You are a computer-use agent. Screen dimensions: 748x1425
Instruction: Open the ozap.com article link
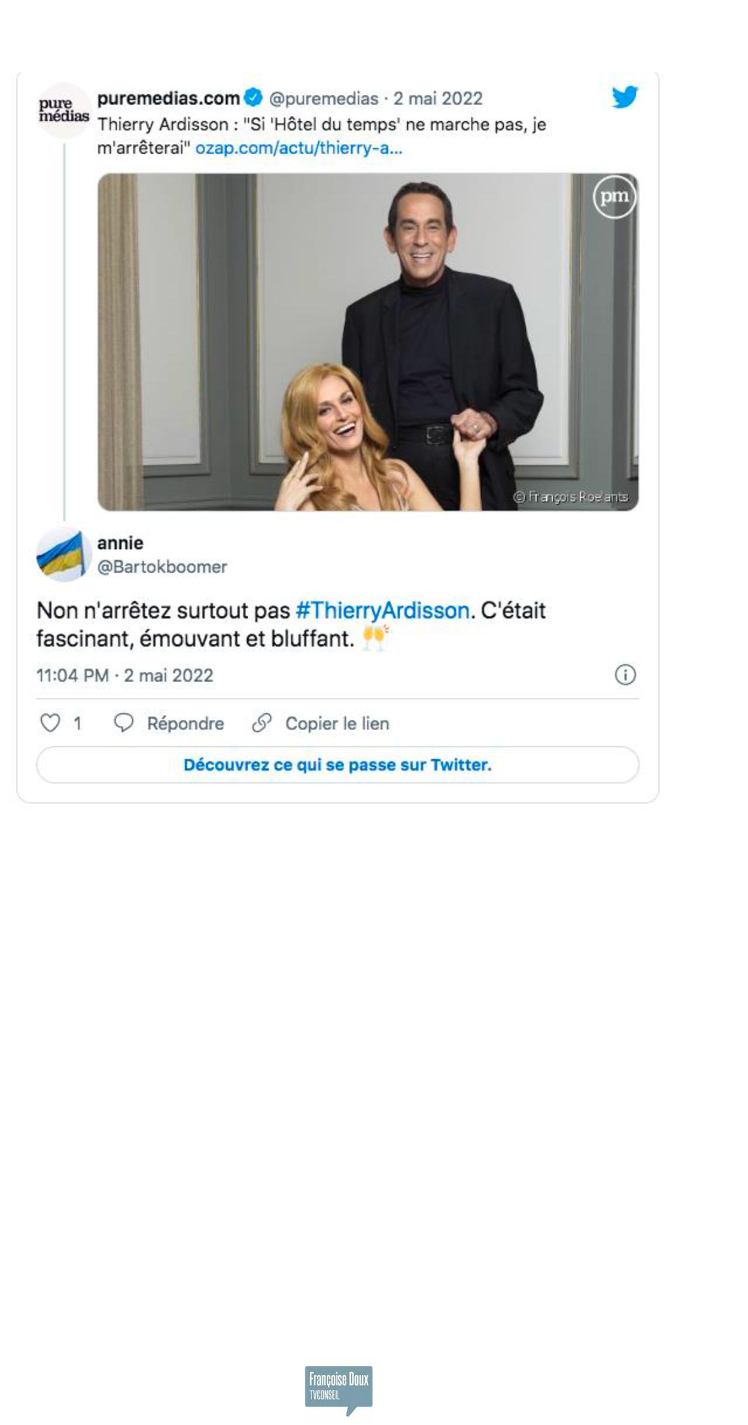(x=299, y=149)
